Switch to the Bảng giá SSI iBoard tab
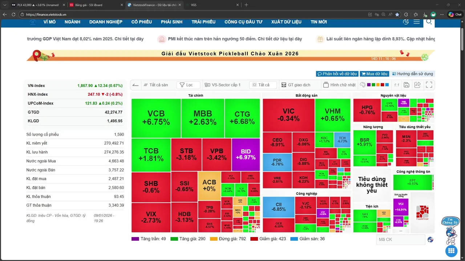465x261 pixels. [96, 5]
